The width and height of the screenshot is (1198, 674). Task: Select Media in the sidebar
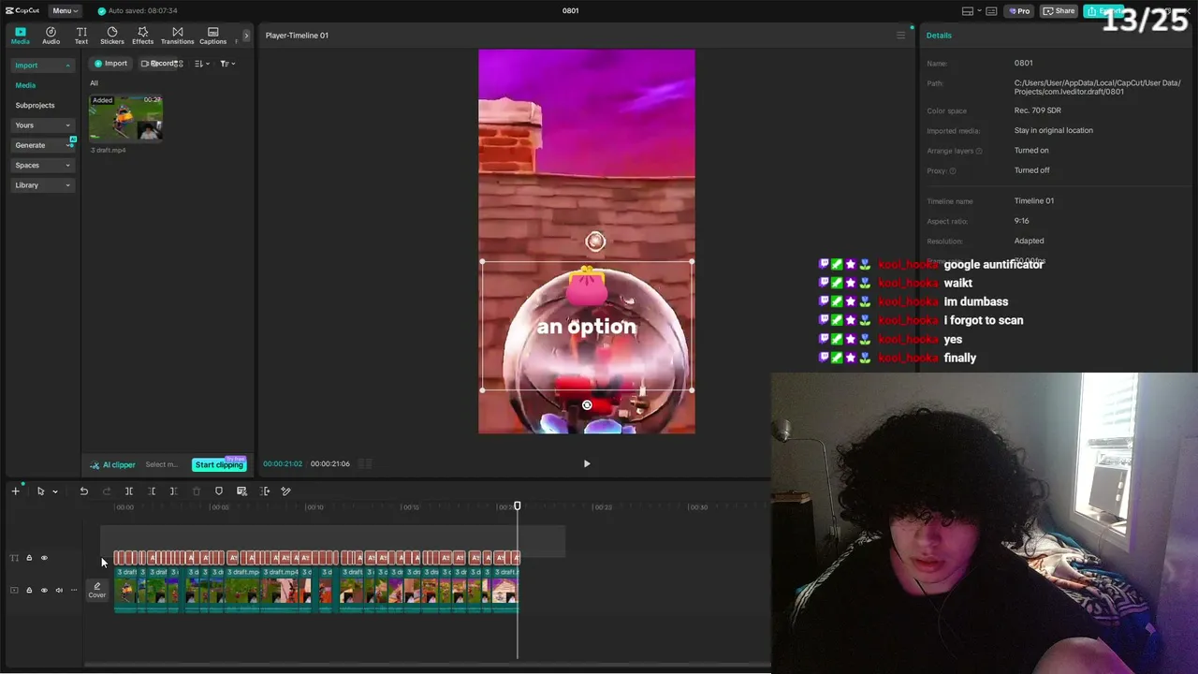pos(25,85)
